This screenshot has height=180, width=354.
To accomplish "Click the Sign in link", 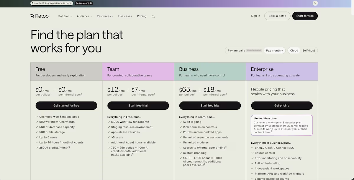I will pos(255,16).
